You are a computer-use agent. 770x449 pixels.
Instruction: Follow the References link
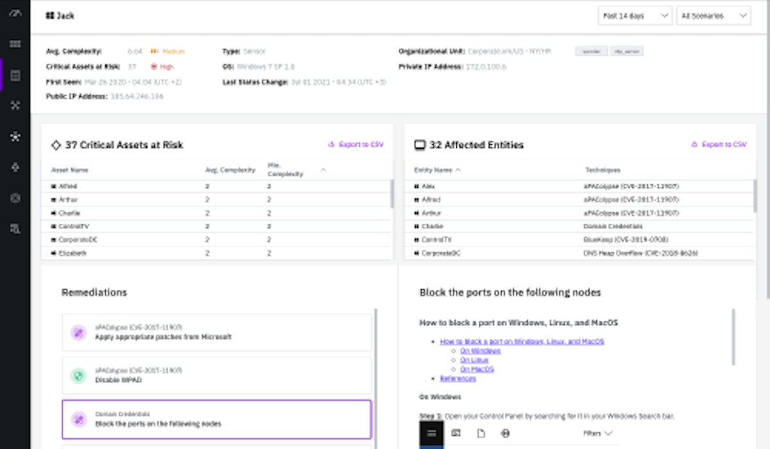pyautogui.click(x=458, y=379)
